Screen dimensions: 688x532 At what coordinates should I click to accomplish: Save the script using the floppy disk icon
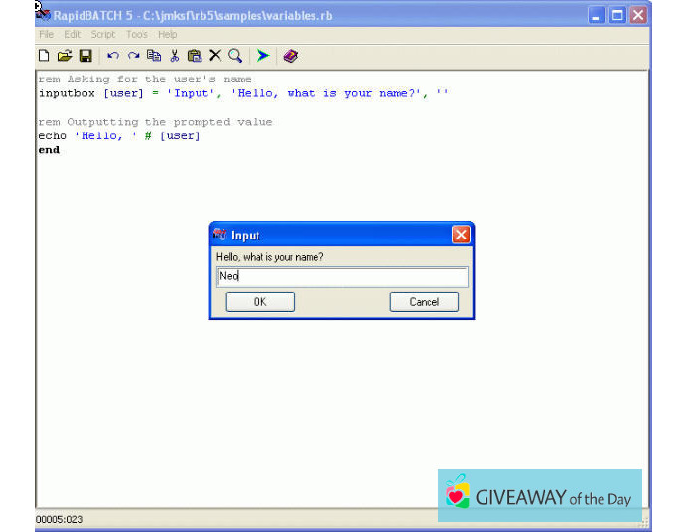coord(86,56)
